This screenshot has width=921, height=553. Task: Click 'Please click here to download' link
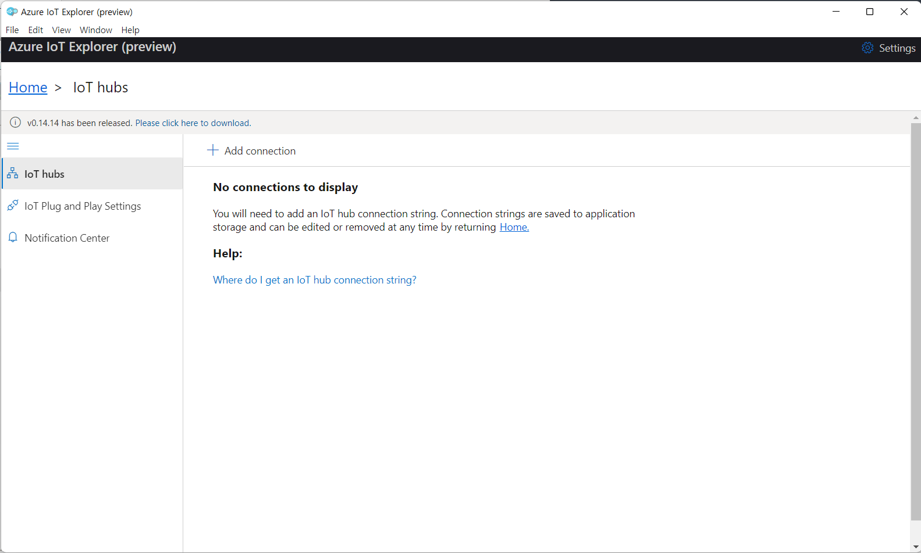(193, 123)
